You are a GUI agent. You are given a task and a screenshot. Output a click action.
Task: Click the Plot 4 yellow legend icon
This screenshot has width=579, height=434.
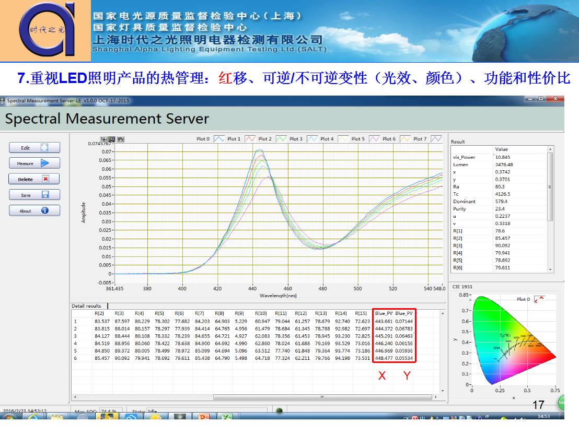[343, 139]
